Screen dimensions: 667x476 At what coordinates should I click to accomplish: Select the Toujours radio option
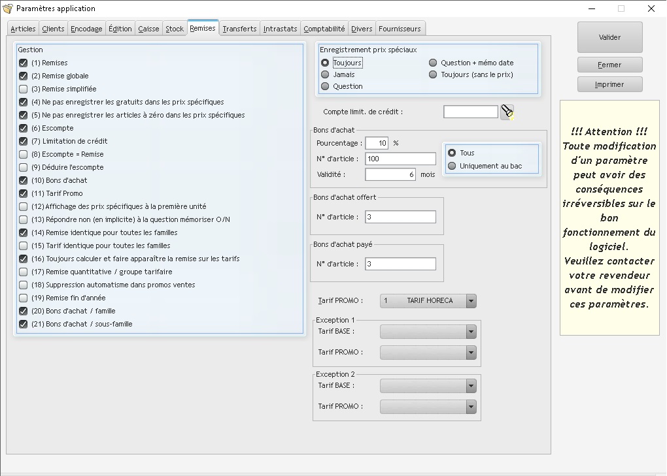[x=325, y=63]
